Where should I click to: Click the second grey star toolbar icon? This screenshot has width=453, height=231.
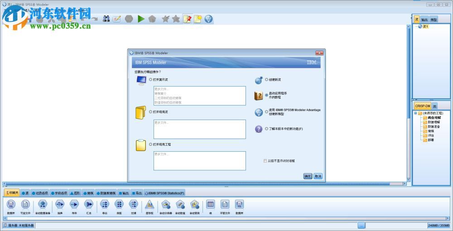pyautogui.click(x=176, y=19)
